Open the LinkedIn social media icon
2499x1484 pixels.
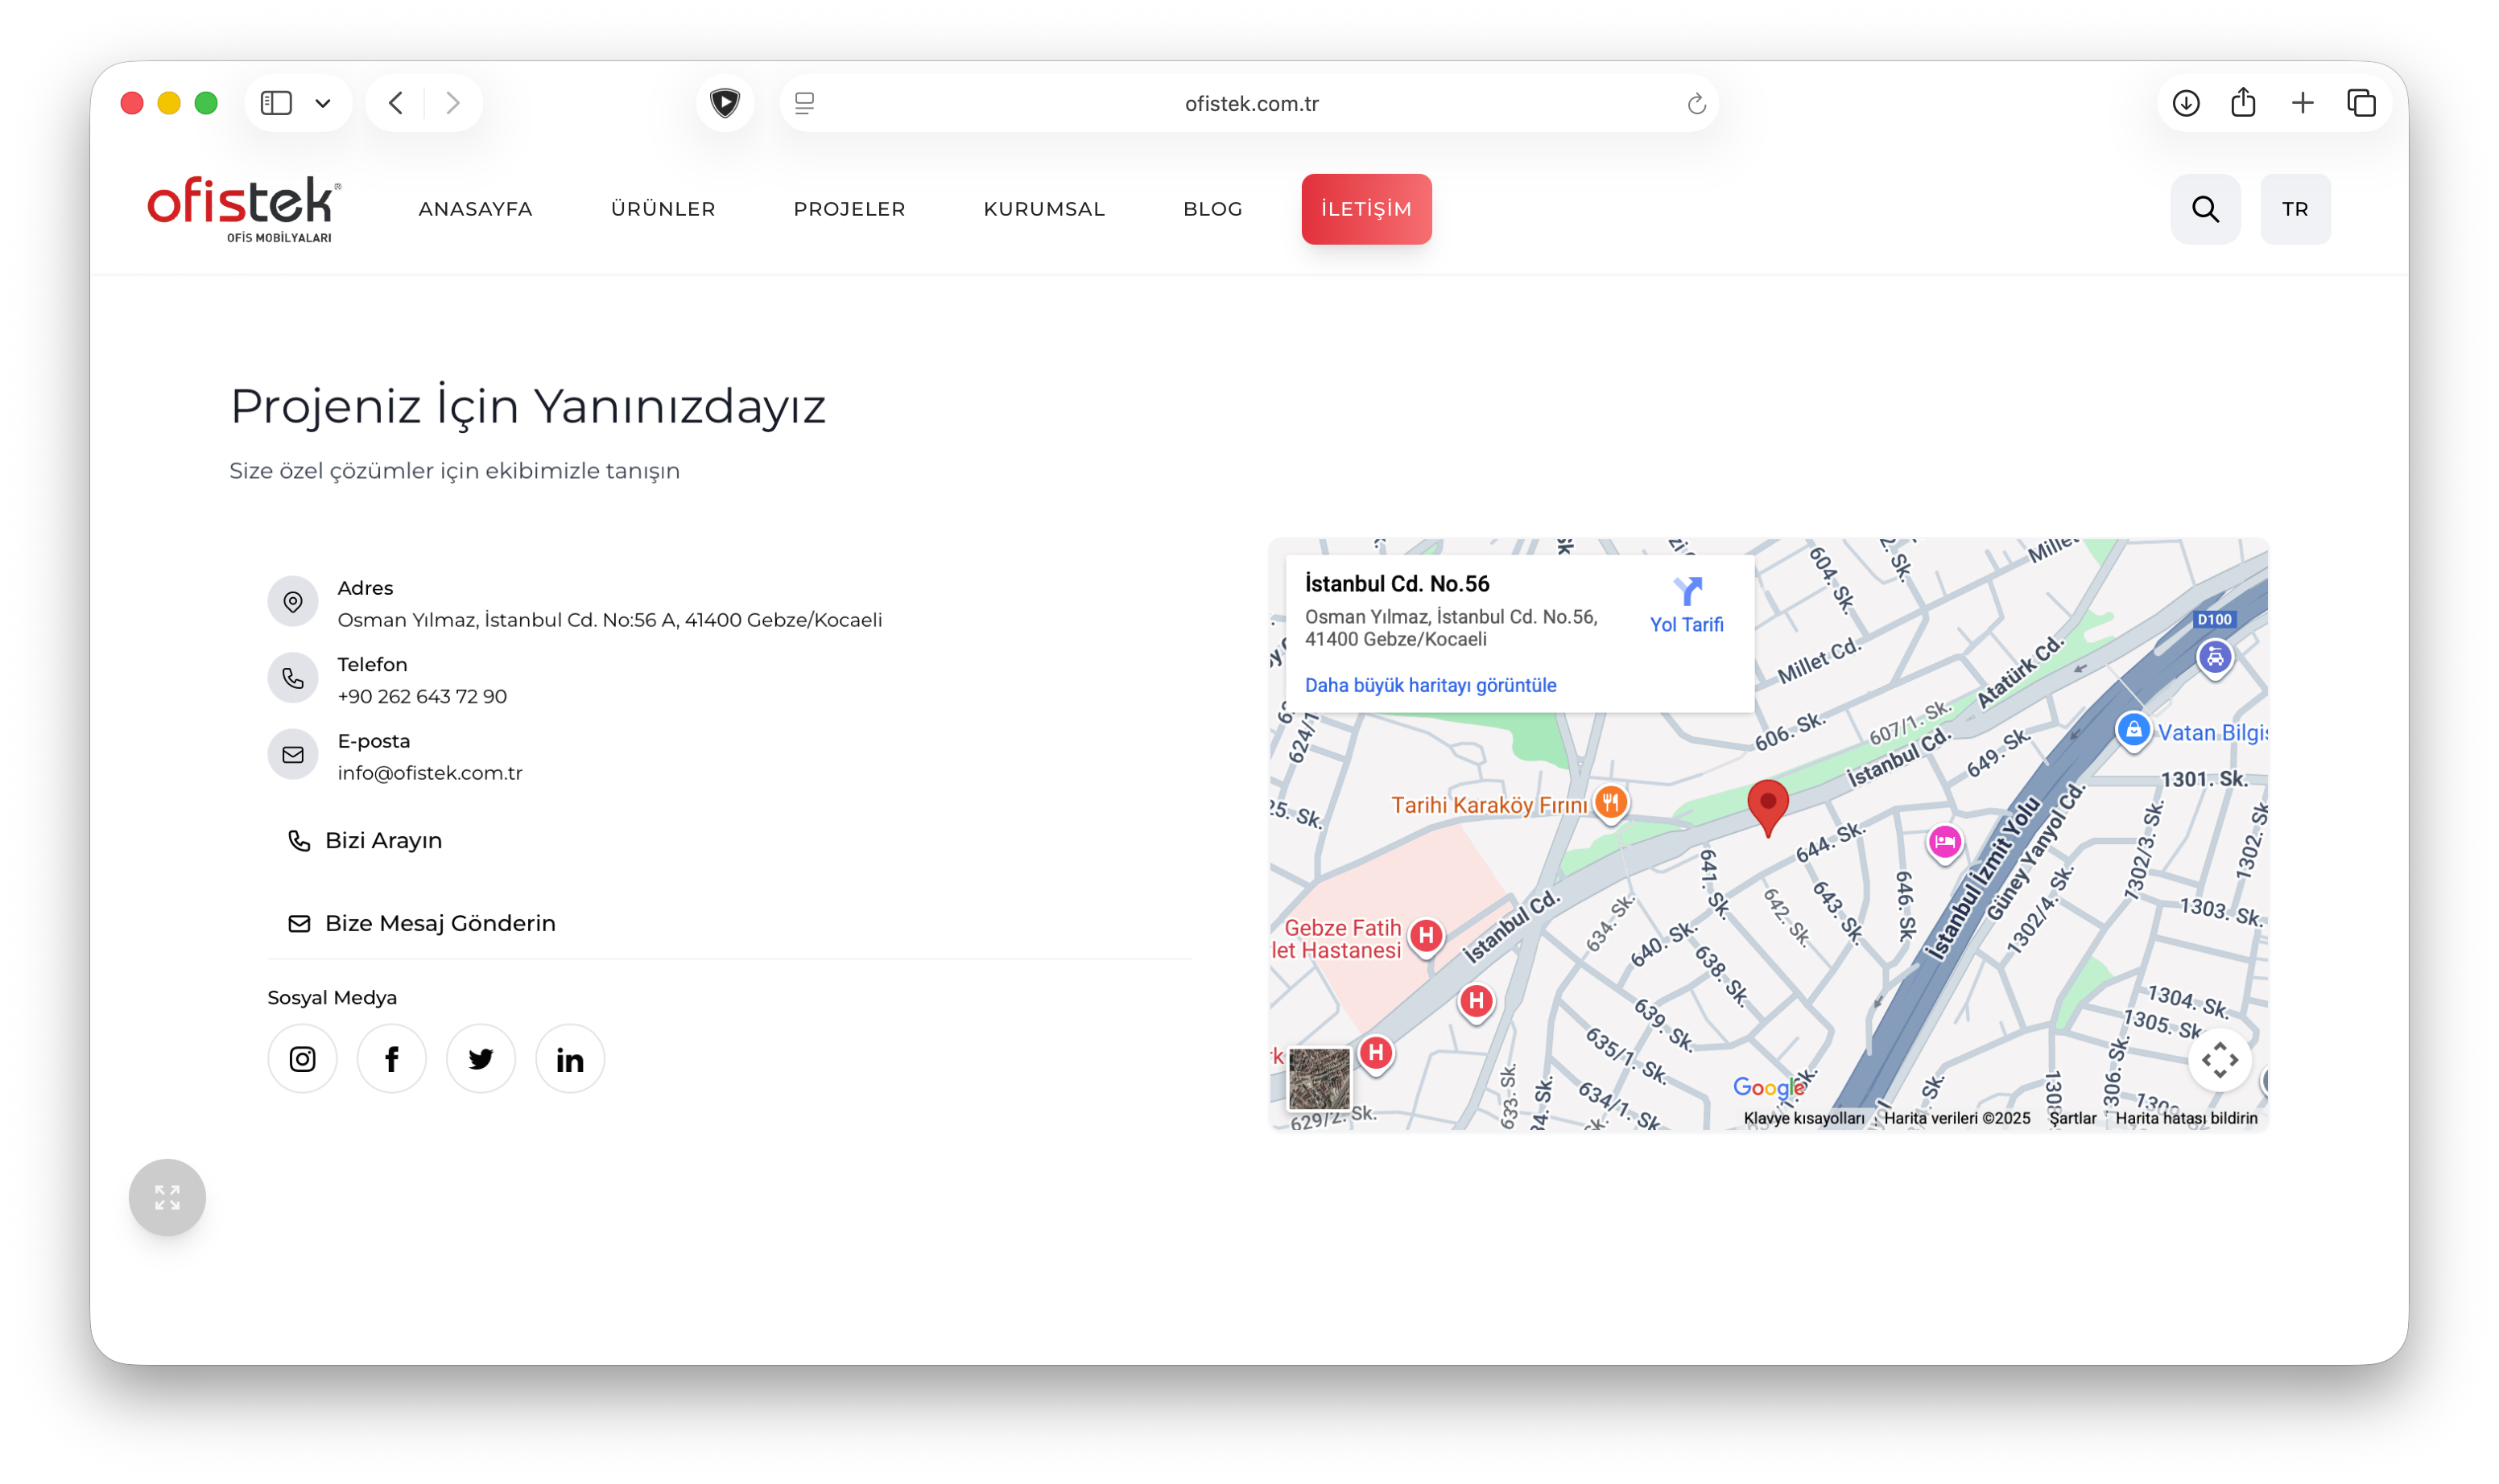569,1058
